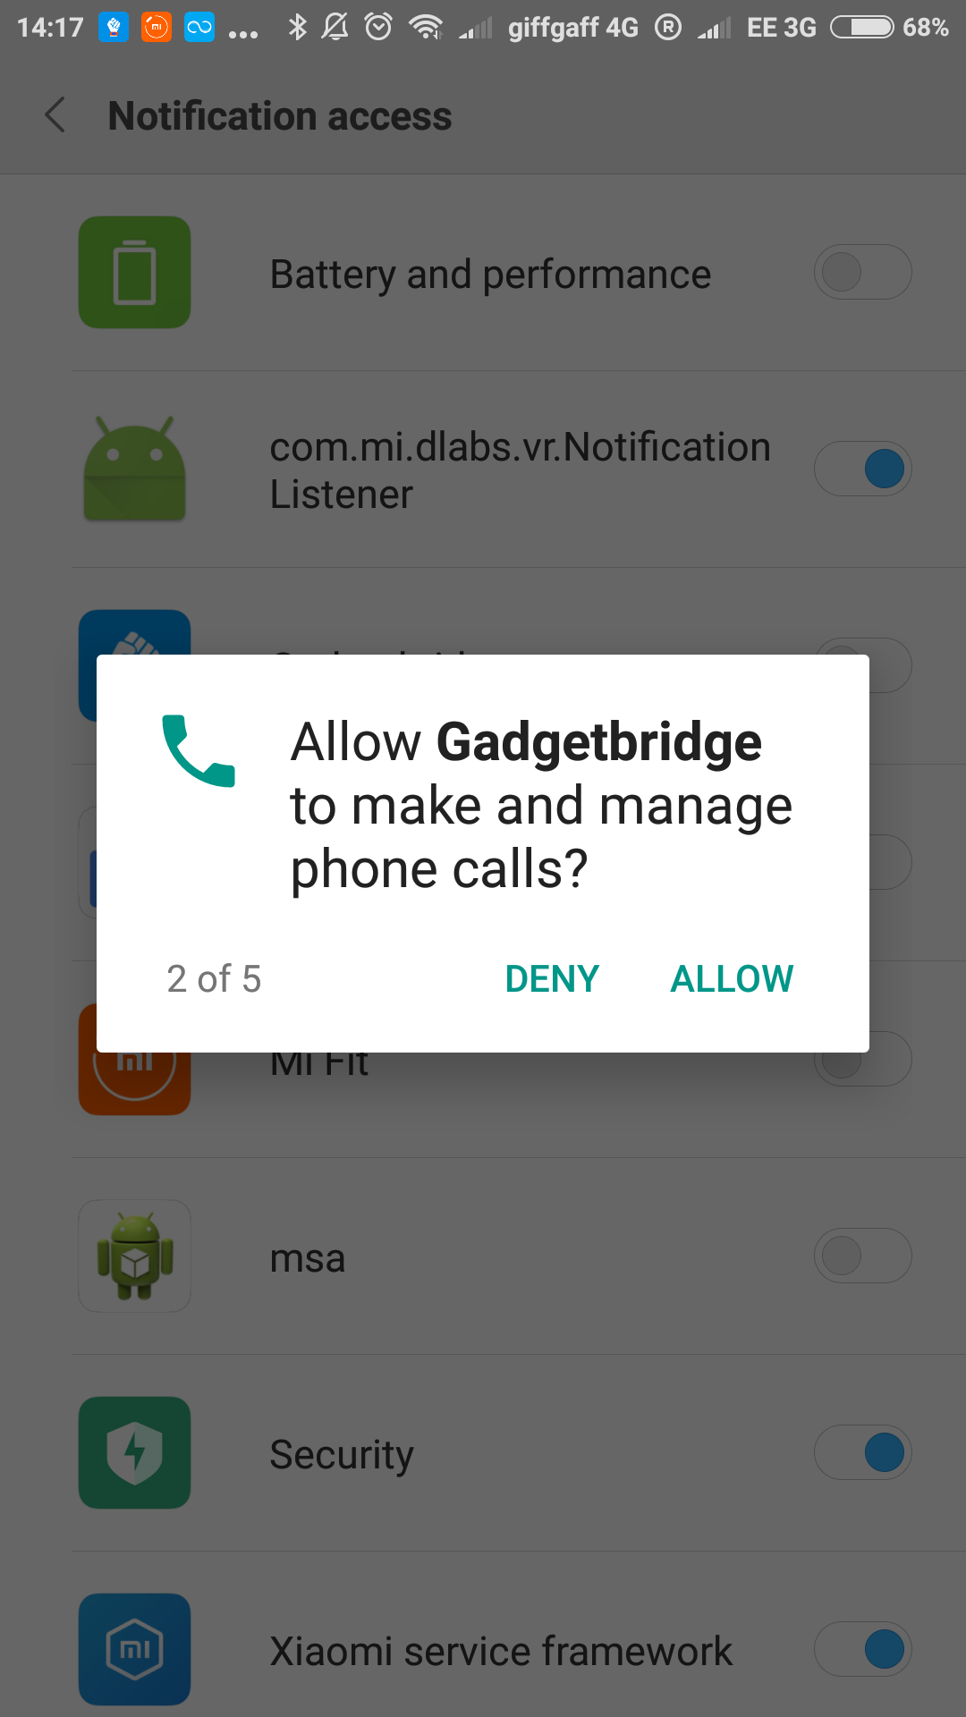Tap the '2 of 5' permission counter
This screenshot has width=966, height=1717.
[x=214, y=979]
